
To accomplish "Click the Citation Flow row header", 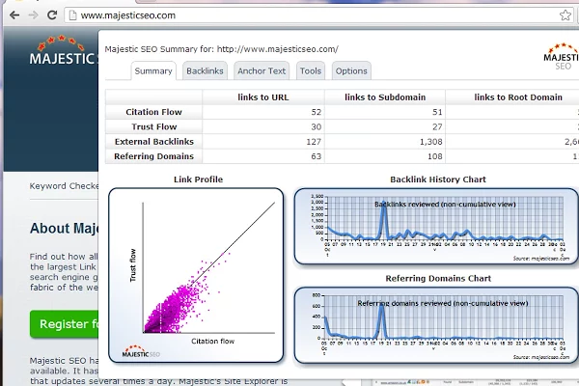I will [153, 112].
